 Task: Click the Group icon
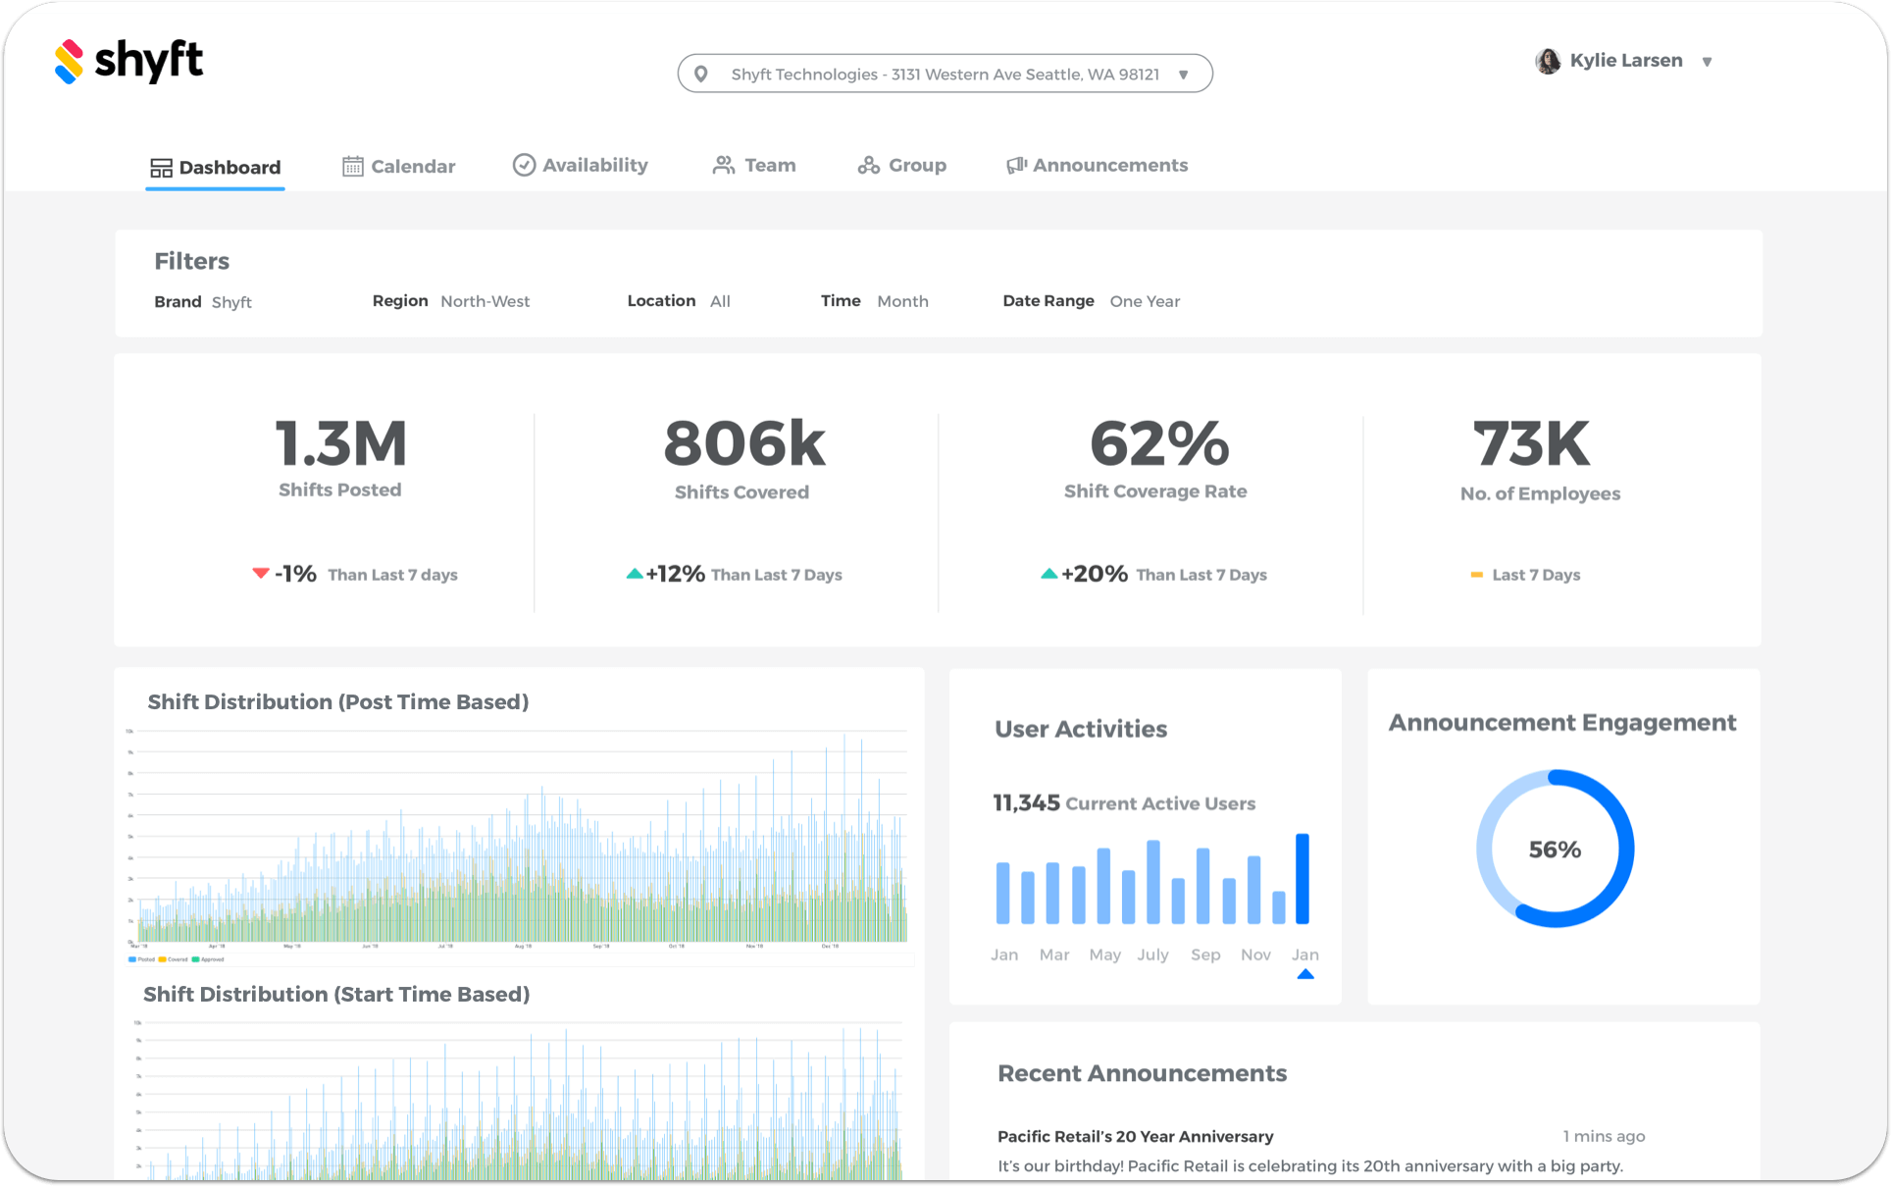pos(868,166)
